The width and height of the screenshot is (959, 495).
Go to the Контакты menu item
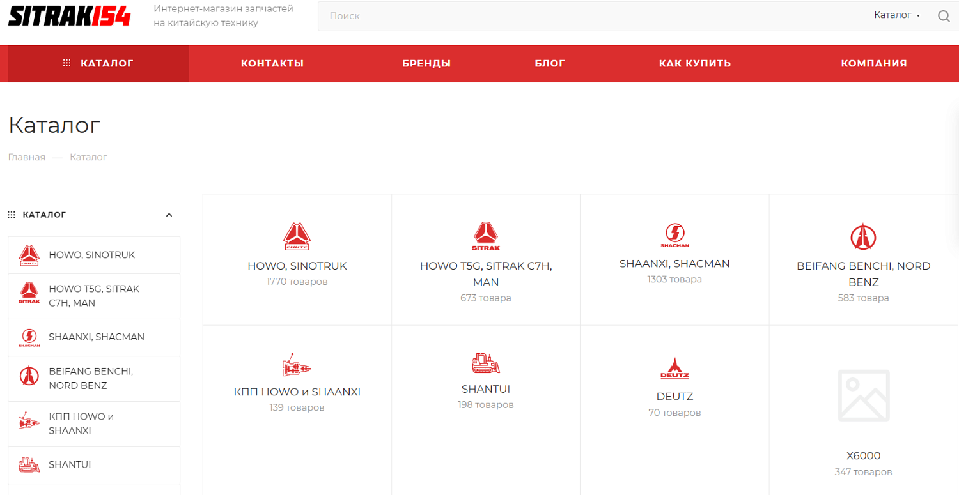coord(272,63)
